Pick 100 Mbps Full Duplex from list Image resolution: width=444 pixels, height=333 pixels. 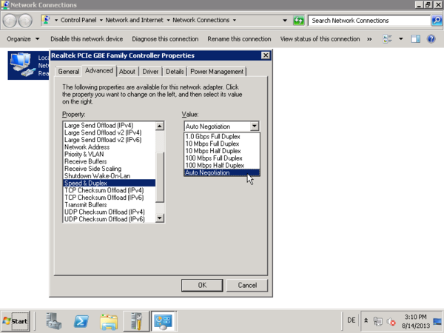tap(213, 158)
